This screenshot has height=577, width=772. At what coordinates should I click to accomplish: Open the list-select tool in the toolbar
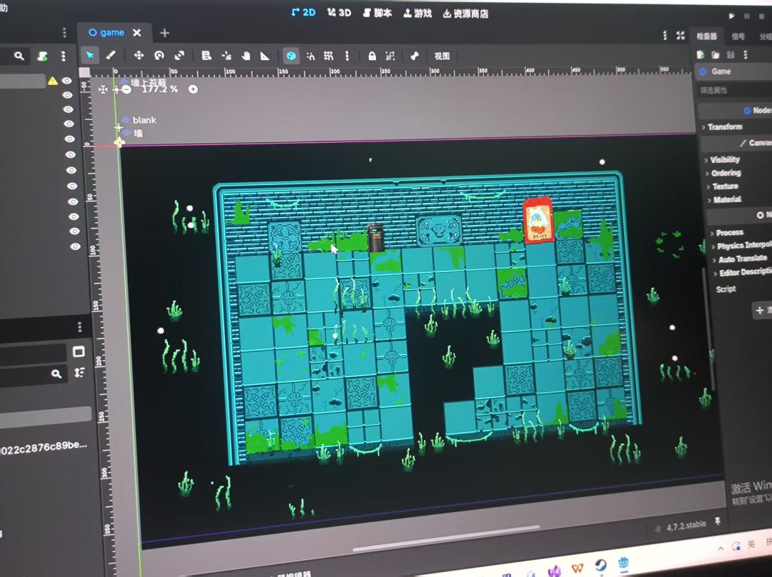207,56
